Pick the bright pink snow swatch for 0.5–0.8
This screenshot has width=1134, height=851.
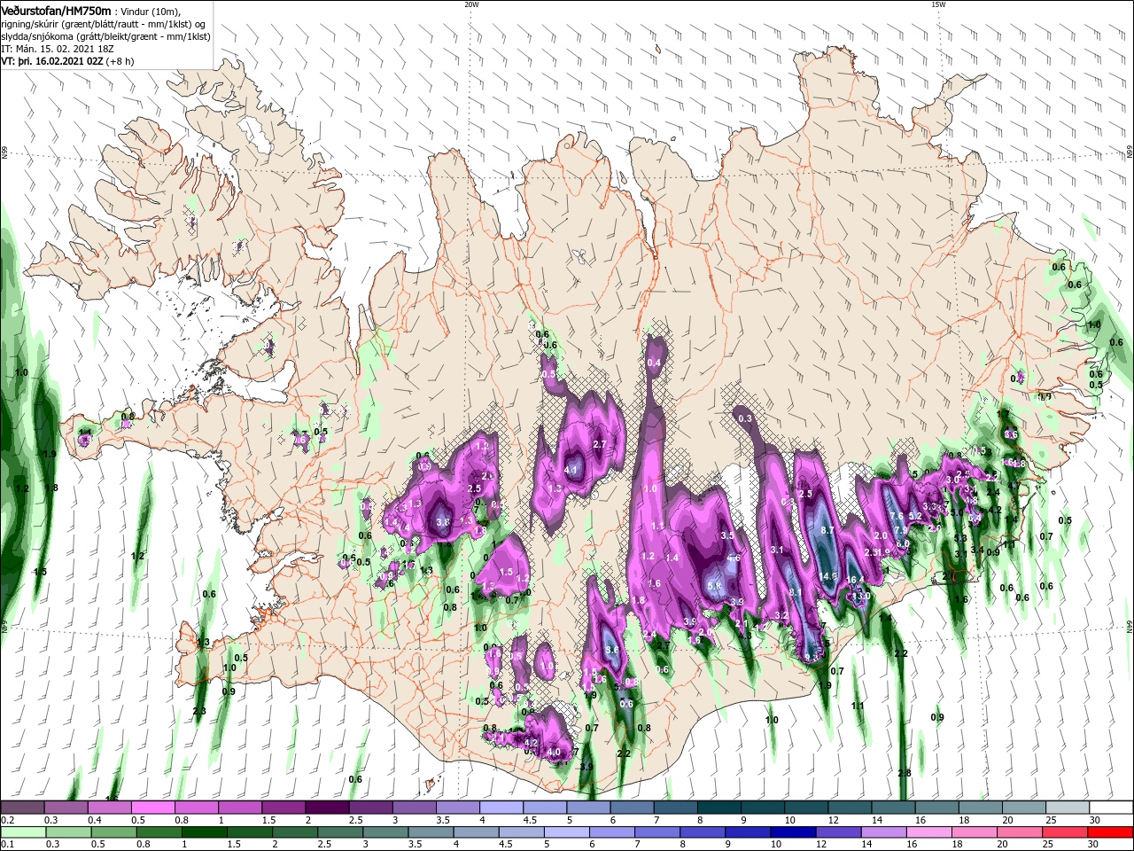click(152, 808)
